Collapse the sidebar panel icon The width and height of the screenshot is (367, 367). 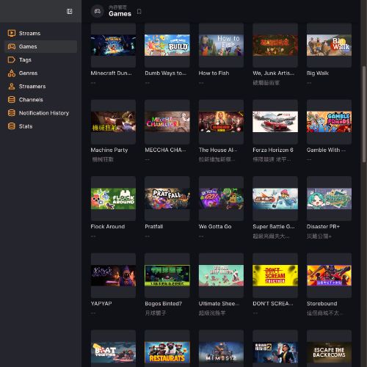click(70, 12)
